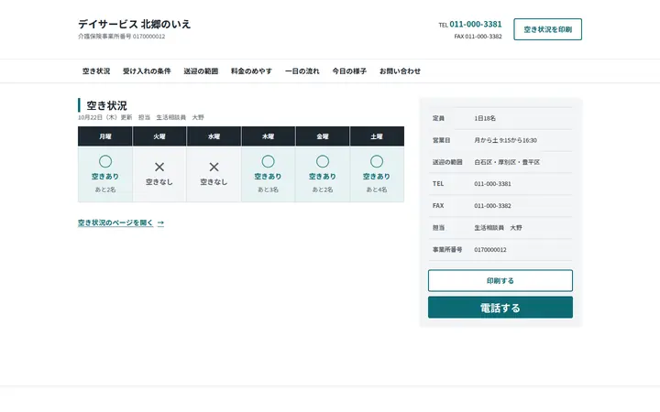
Task: Click the 水曜 column header
Action: click(214, 136)
